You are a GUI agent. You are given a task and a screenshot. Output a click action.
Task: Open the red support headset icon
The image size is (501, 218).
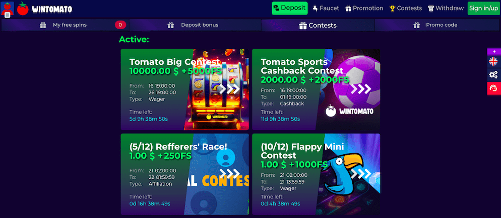(493, 88)
